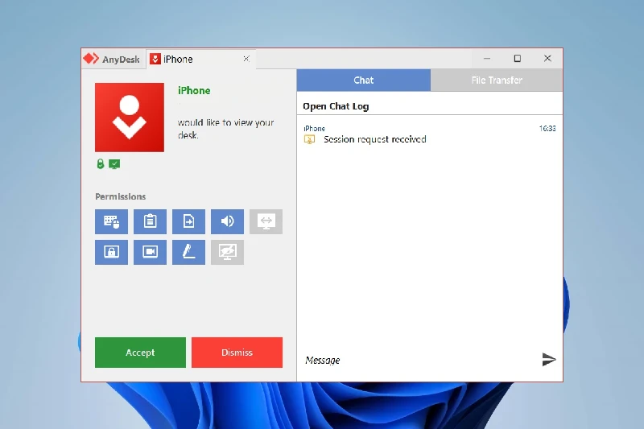Toggle session recording camera permission
Image resolution: width=644 pixels, height=429 pixels.
pos(150,252)
